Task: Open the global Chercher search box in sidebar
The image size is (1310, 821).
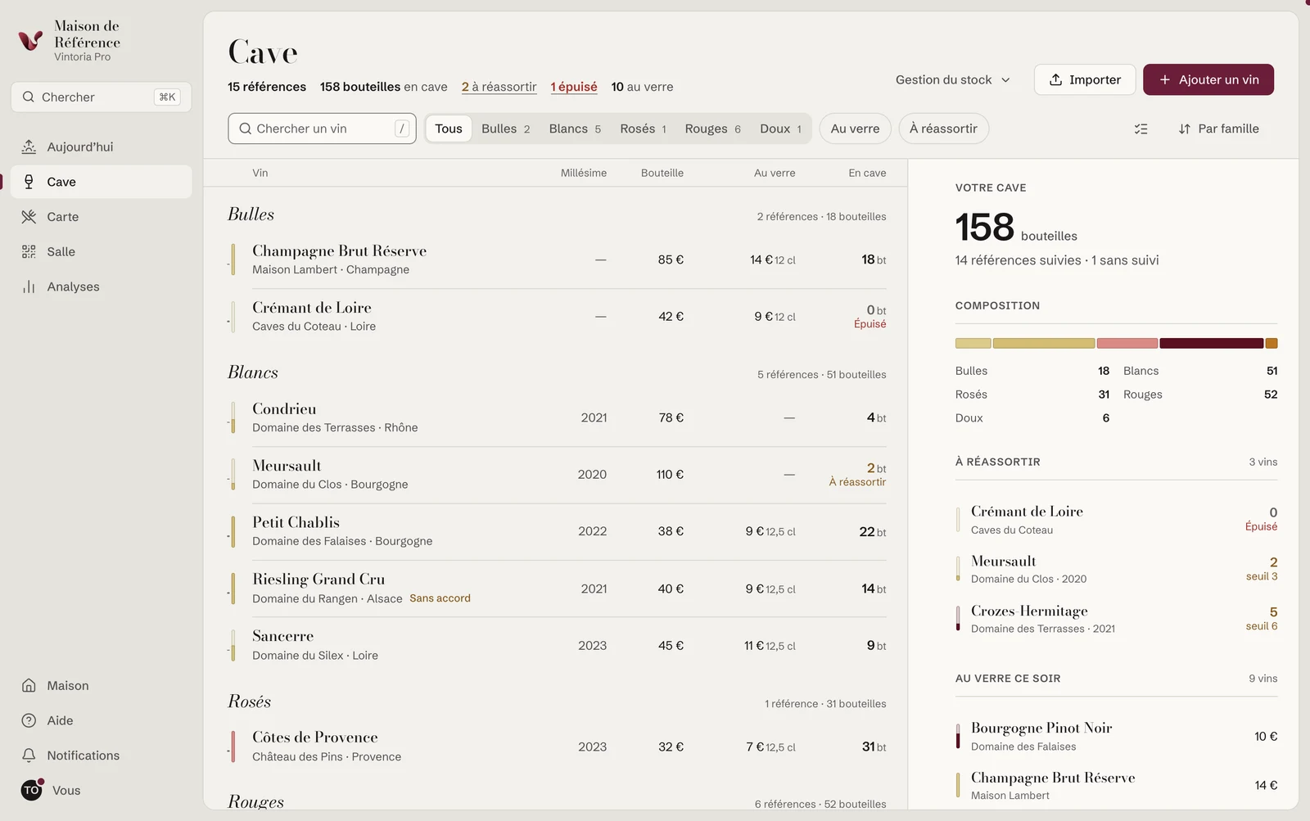Action: 102,97
